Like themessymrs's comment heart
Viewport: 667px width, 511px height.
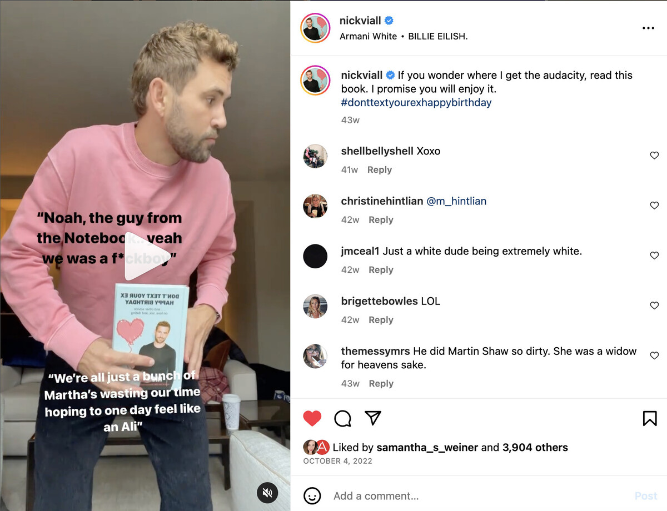coord(654,355)
